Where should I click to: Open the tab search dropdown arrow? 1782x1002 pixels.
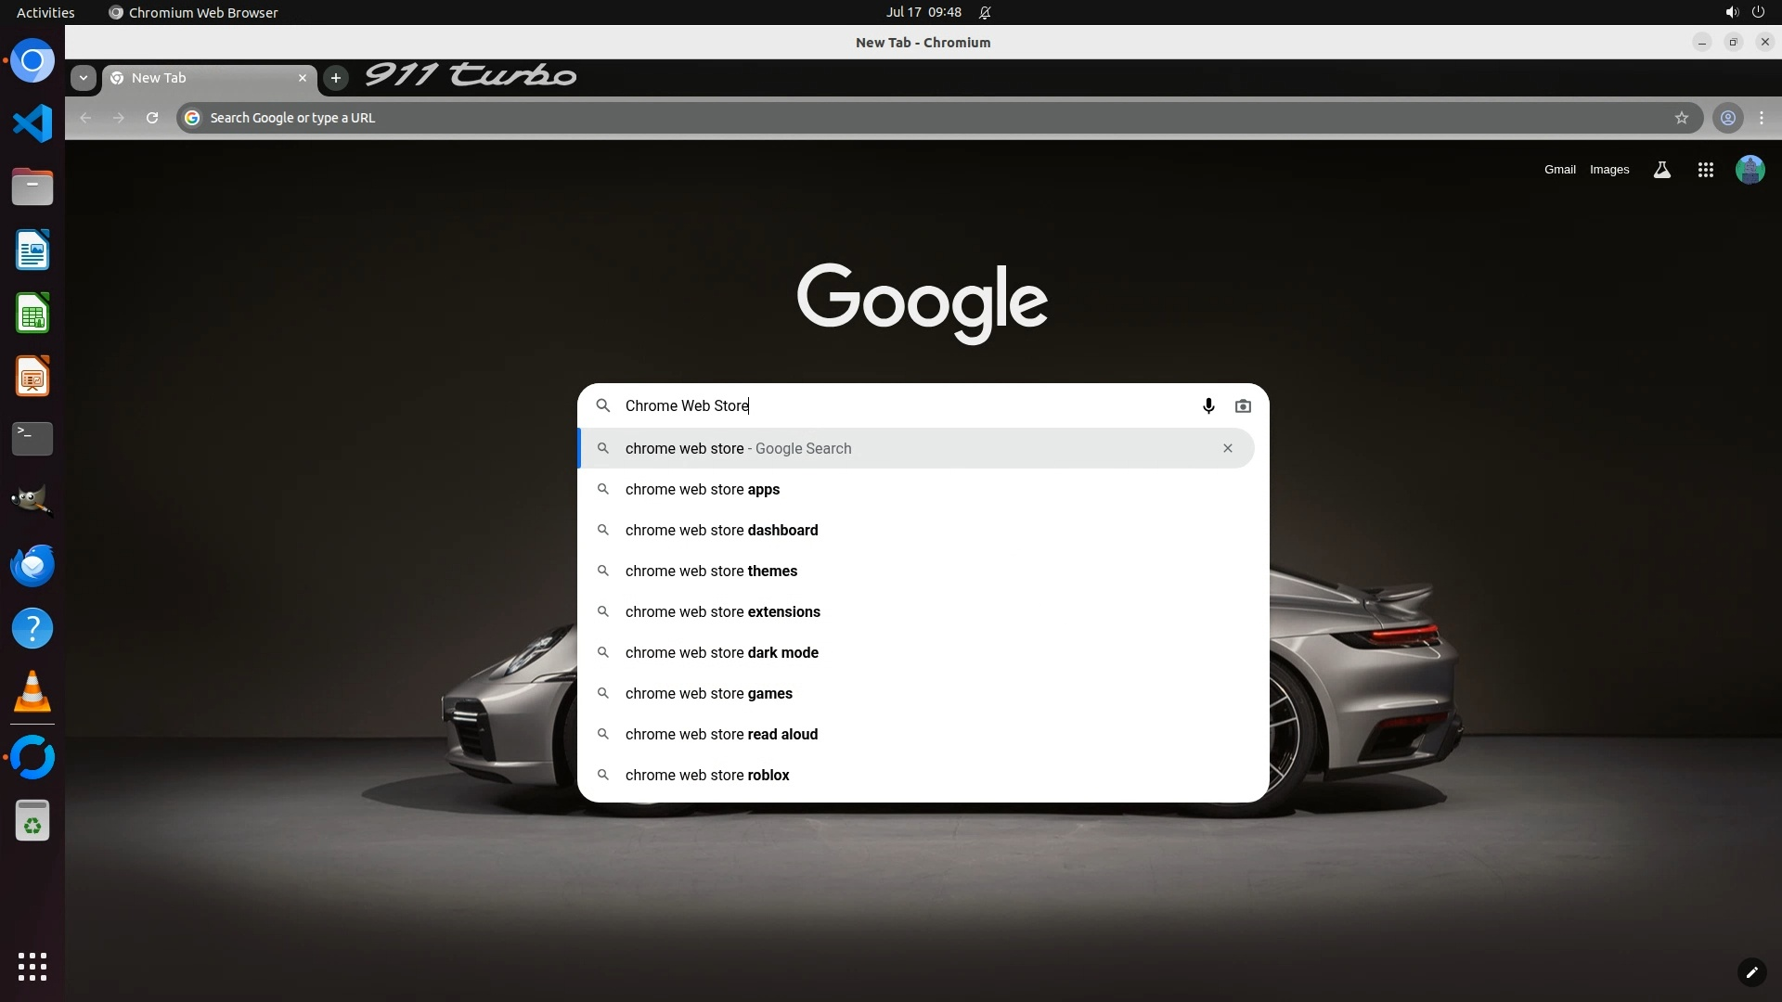click(x=84, y=78)
